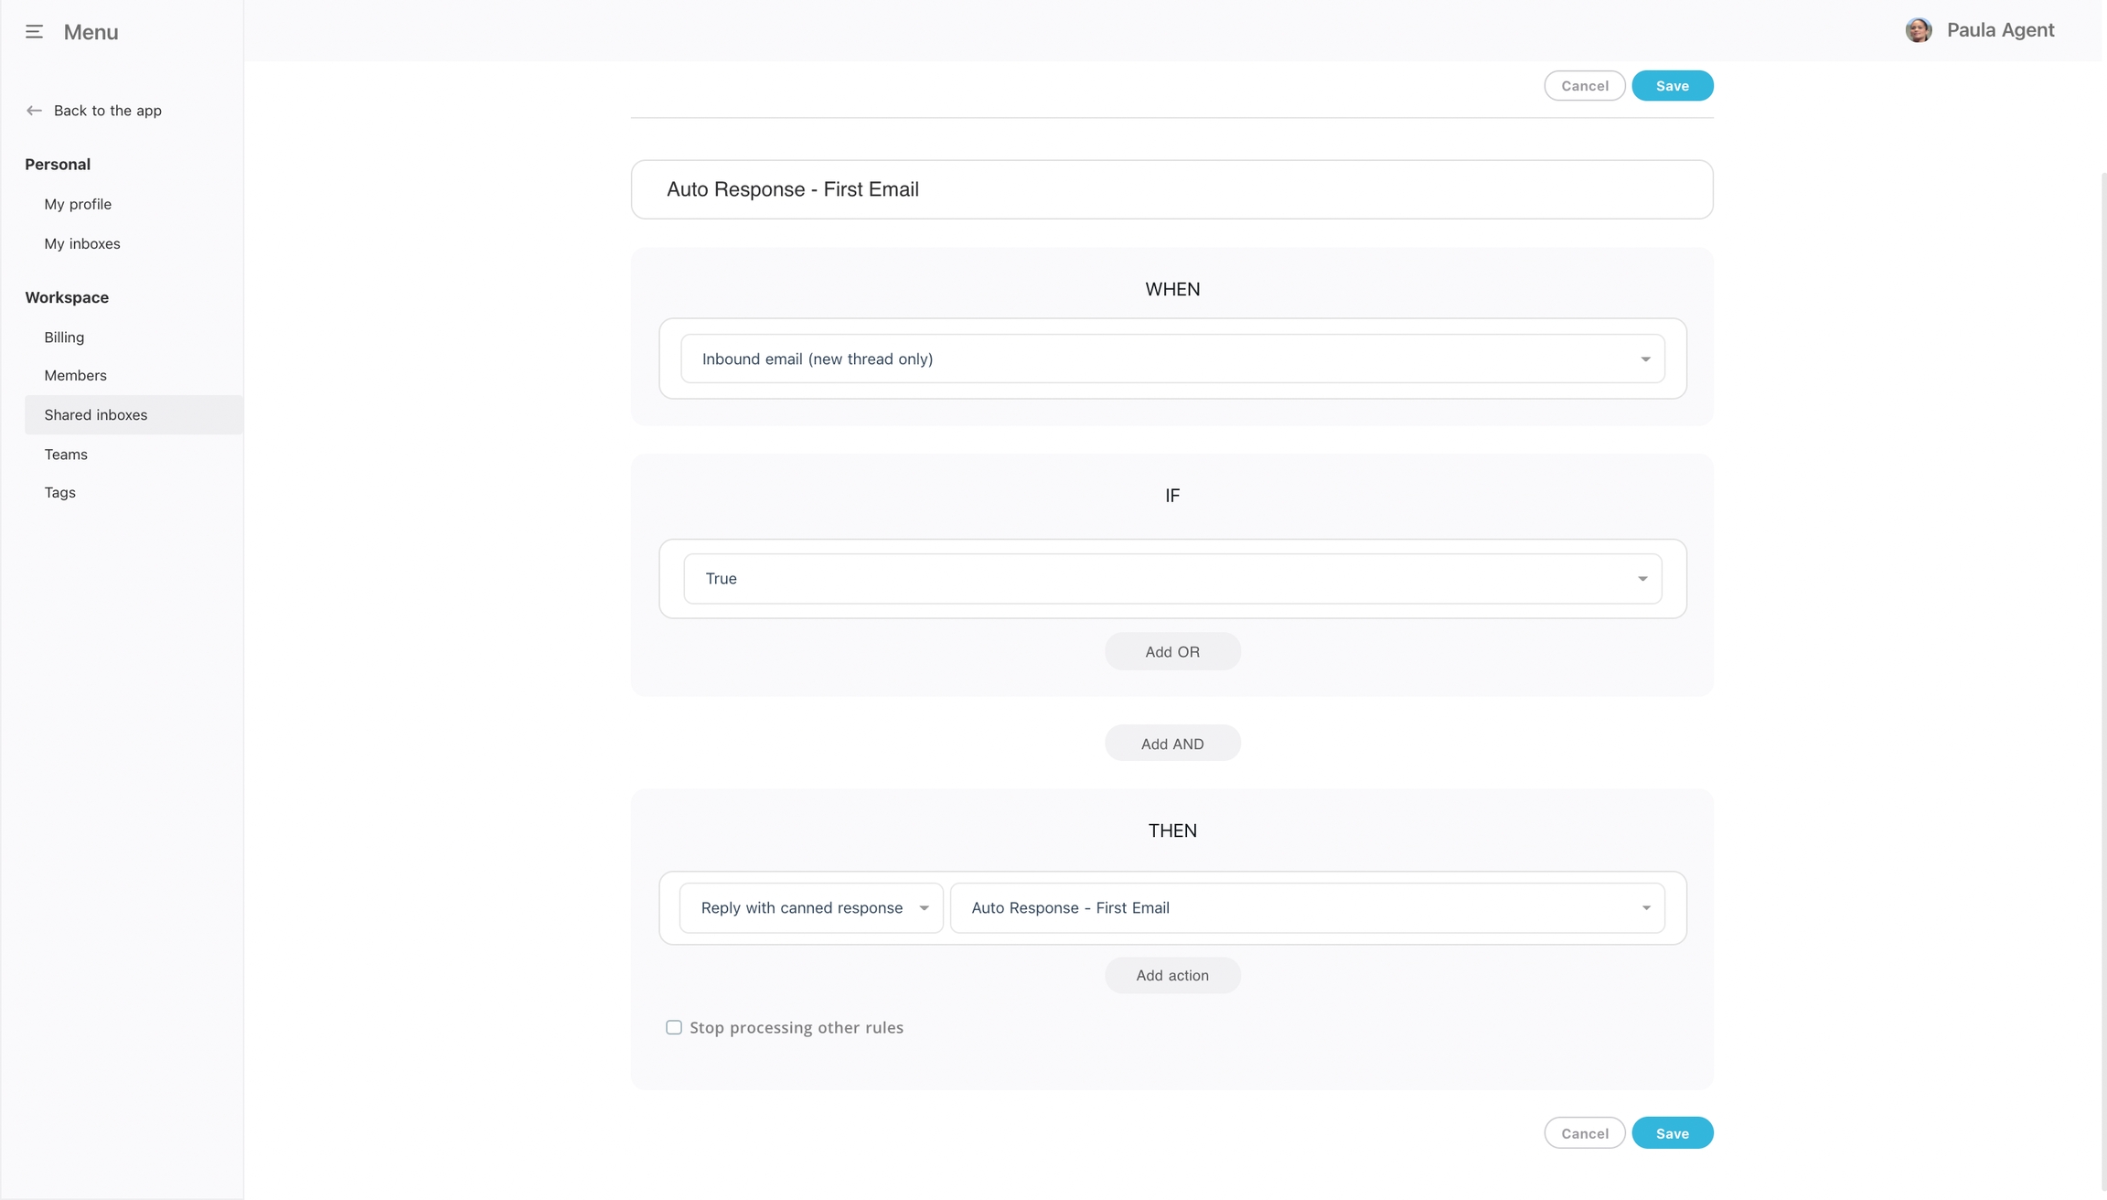Click the 'Add OR' button
The image size is (2107, 1200).
1171,652
